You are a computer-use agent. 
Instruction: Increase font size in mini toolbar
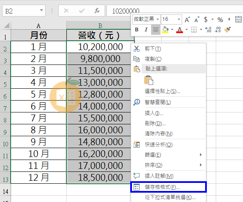click(187, 20)
